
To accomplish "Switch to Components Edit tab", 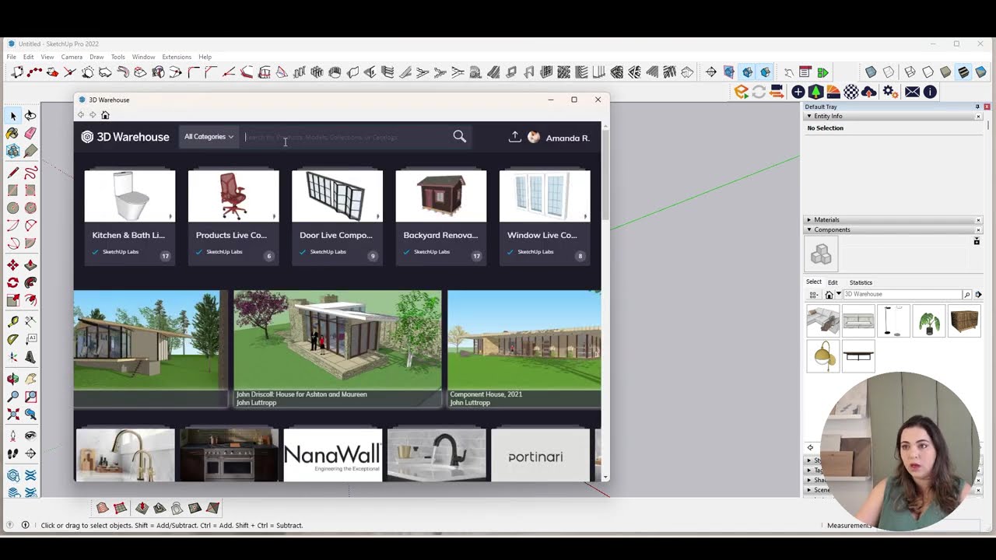I will coord(833,282).
